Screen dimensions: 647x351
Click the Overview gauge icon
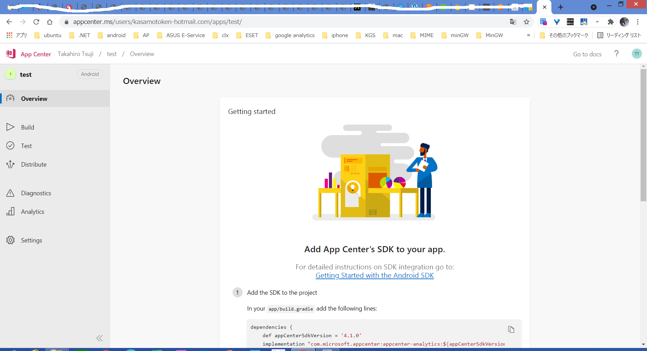pyautogui.click(x=10, y=98)
